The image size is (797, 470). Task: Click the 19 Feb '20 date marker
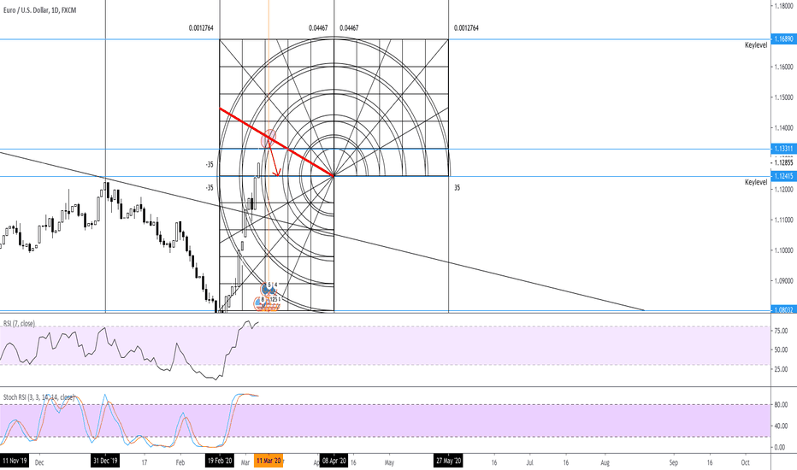(220, 461)
